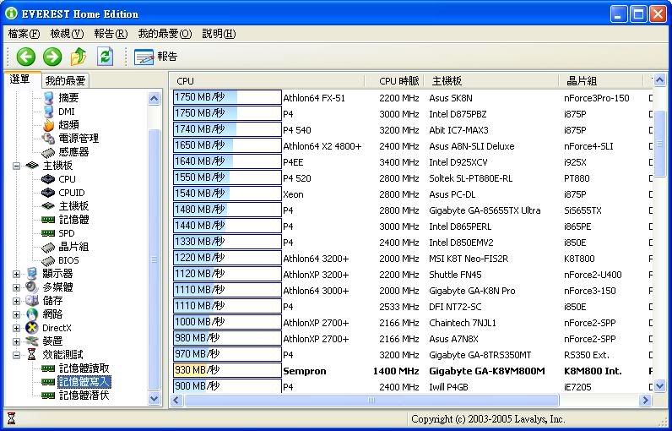Sort by the CPU column header

tap(269, 81)
